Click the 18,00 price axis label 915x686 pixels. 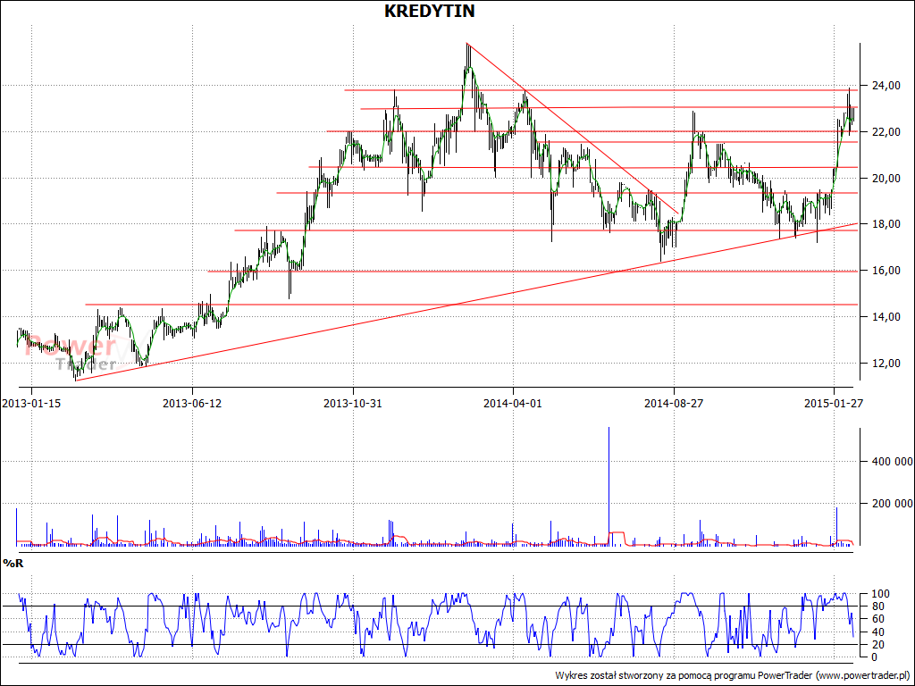[885, 224]
